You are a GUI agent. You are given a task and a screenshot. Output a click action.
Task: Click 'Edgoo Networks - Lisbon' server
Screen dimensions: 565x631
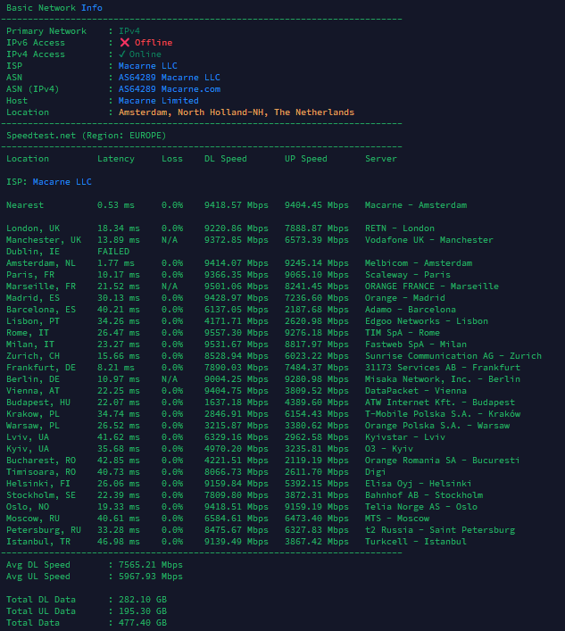click(427, 321)
